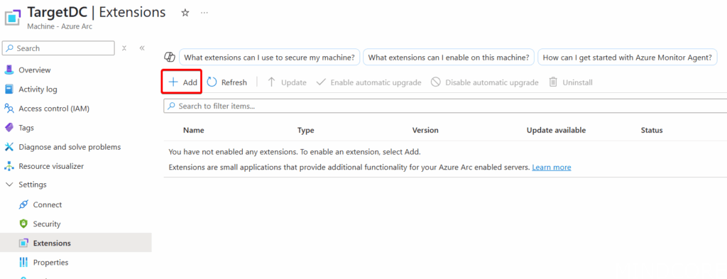
Task: Open the Connect settings item
Action: click(x=48, y=204)
